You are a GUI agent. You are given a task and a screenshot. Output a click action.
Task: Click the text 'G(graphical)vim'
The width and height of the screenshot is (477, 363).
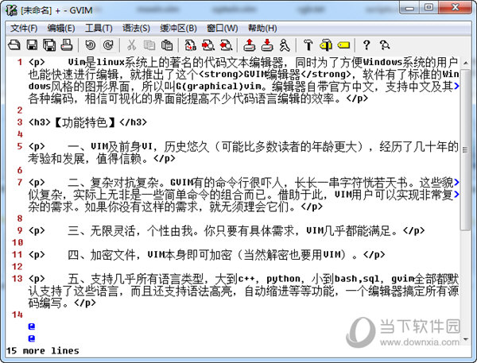(219, 87)
